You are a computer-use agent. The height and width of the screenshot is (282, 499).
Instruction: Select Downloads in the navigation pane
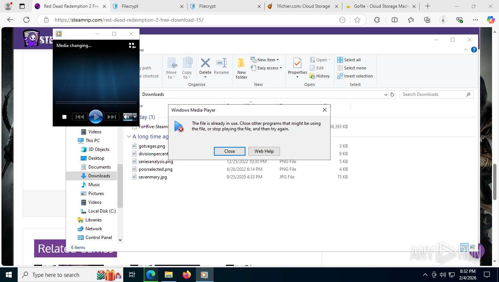click(99, 176)
